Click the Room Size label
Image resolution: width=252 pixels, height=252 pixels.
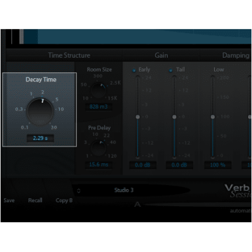click(99, 70)
